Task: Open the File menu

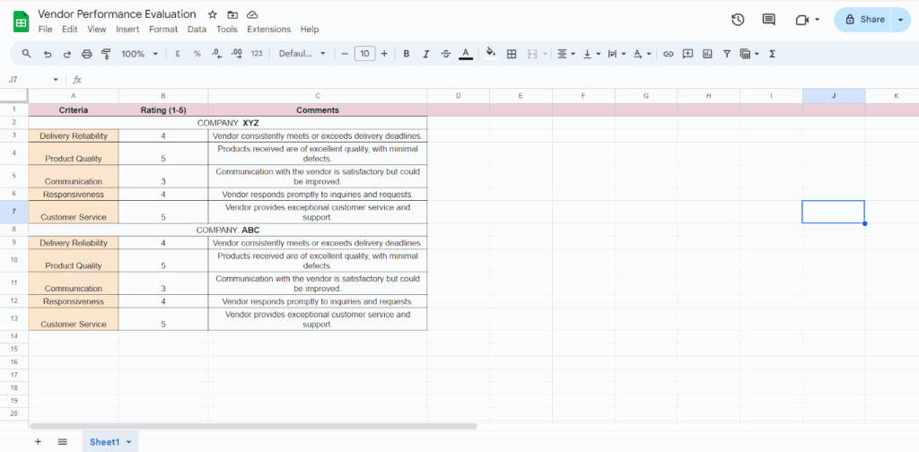Action: click(45, 30)
